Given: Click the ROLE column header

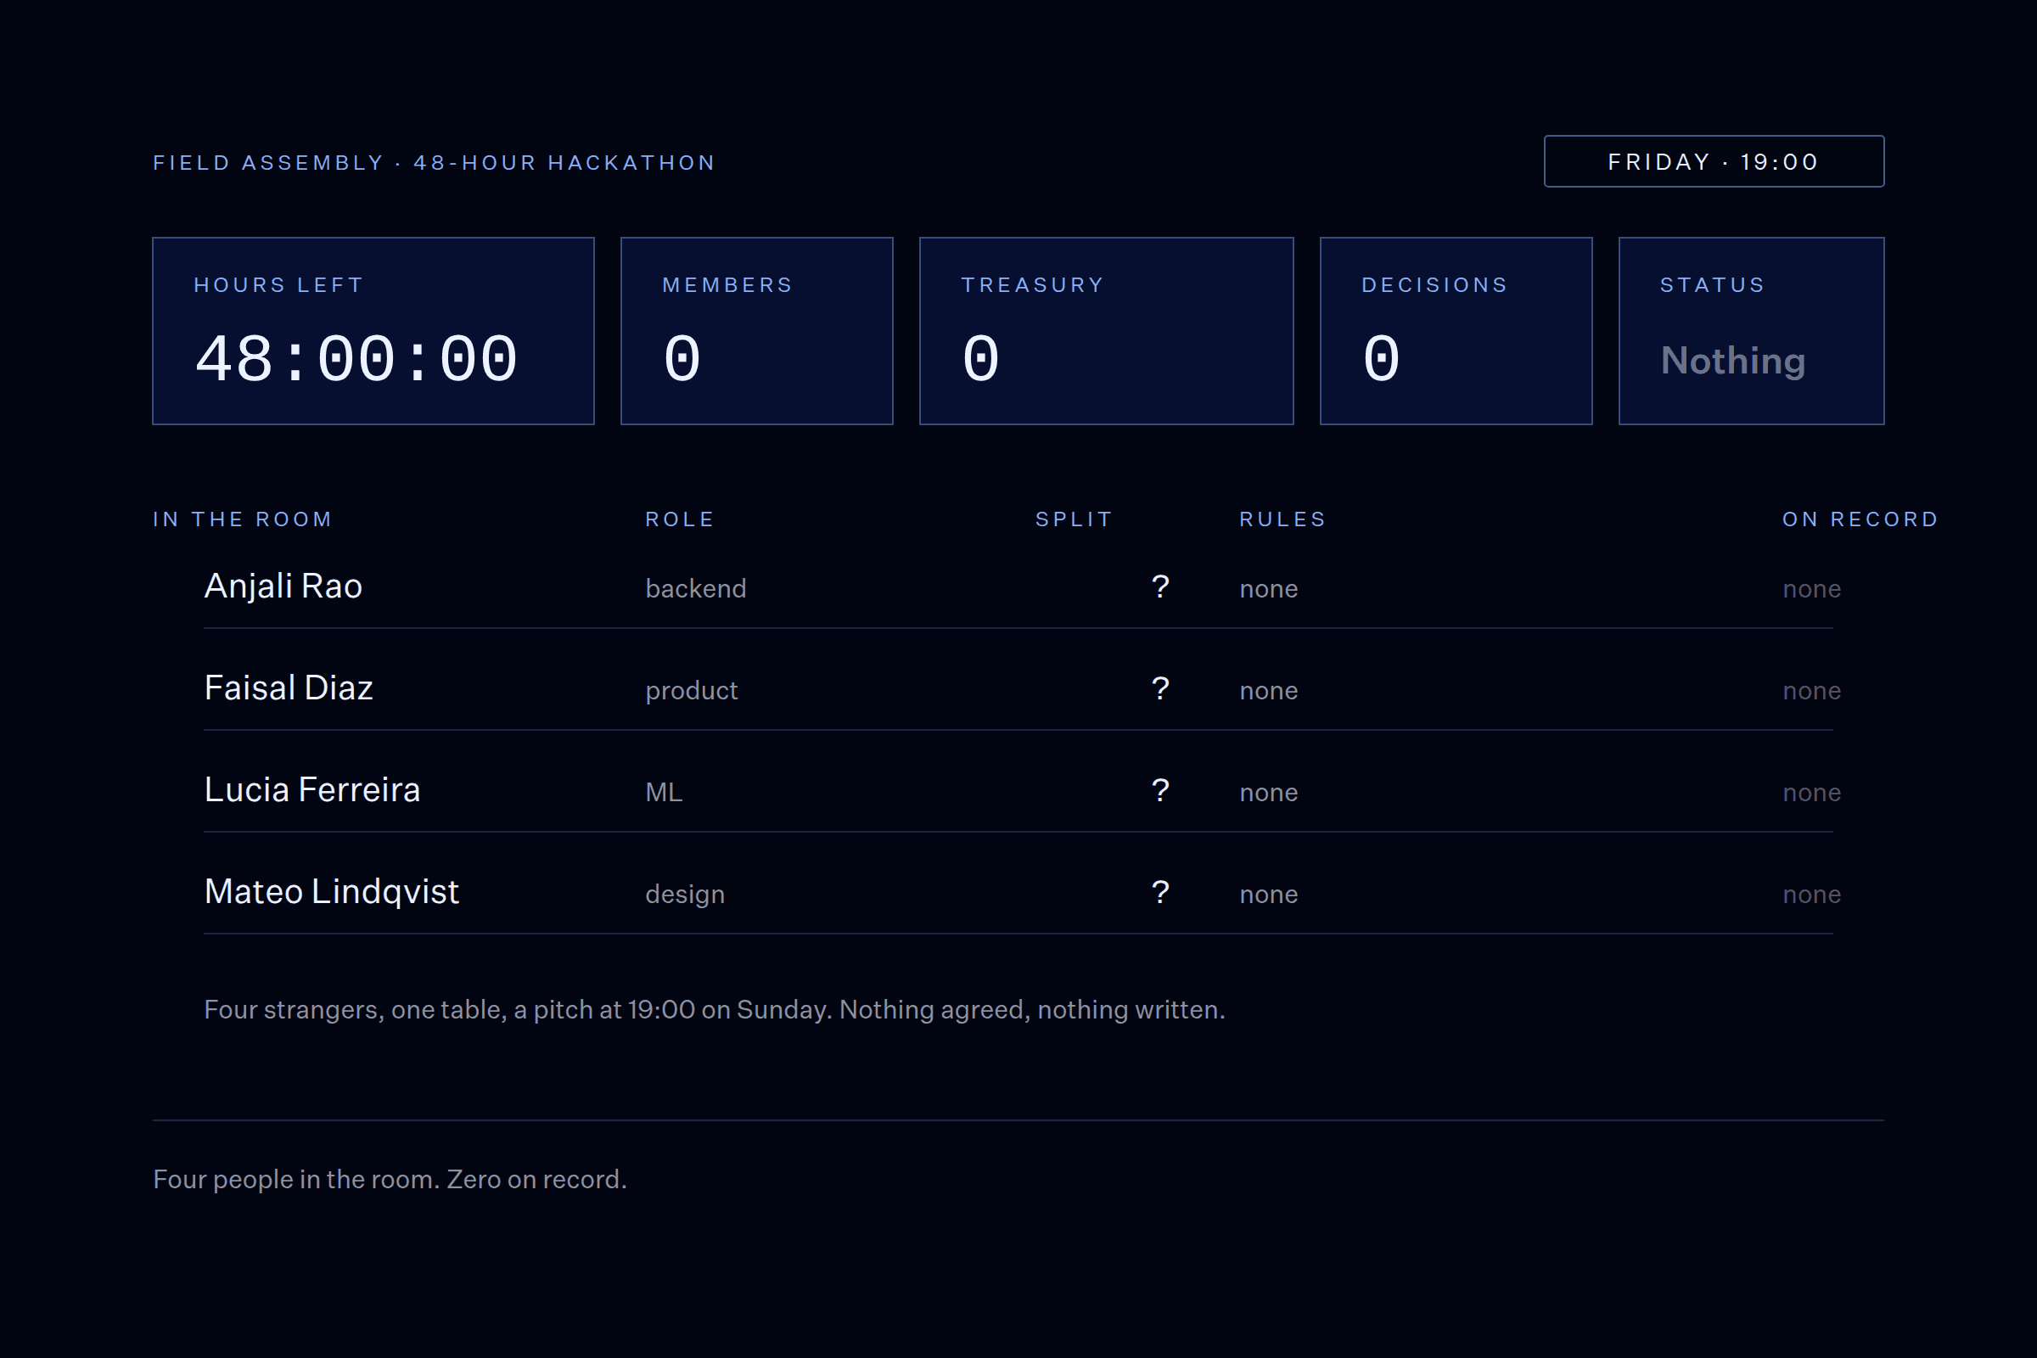Looking at the screenshot, I should [680, 519].
